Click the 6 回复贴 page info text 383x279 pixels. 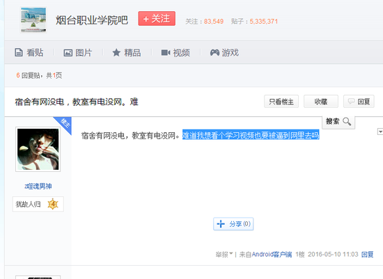39,75
